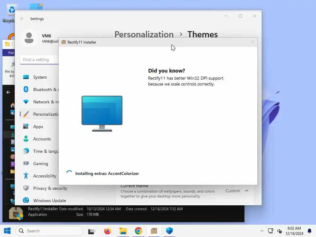Screen dimensions: 316x237
Task: Click the Accounts person icon
Action: [26, 139]
